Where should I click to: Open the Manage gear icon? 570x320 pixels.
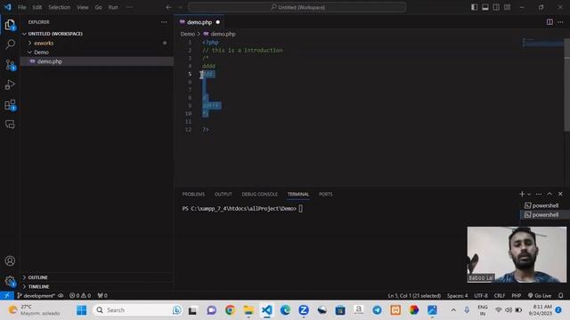click(x=10, y=281)
